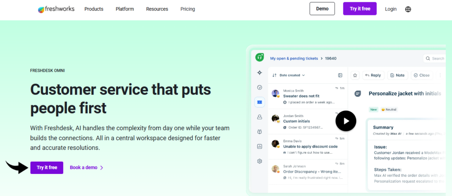Image resolution: width=452 pixels, height=196 pixels.
Task: Click the sort order arrows icon
Action: 274,75
